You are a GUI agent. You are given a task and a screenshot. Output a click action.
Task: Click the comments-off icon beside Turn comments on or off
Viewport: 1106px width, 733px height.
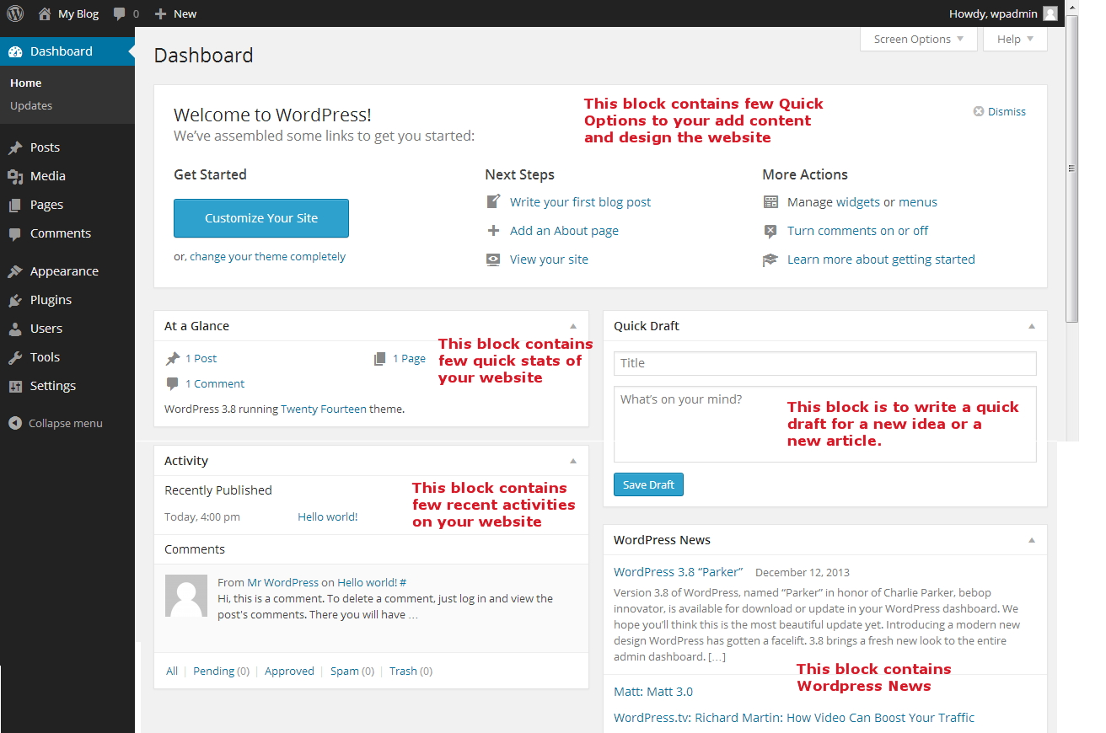(x=770, y=231)
